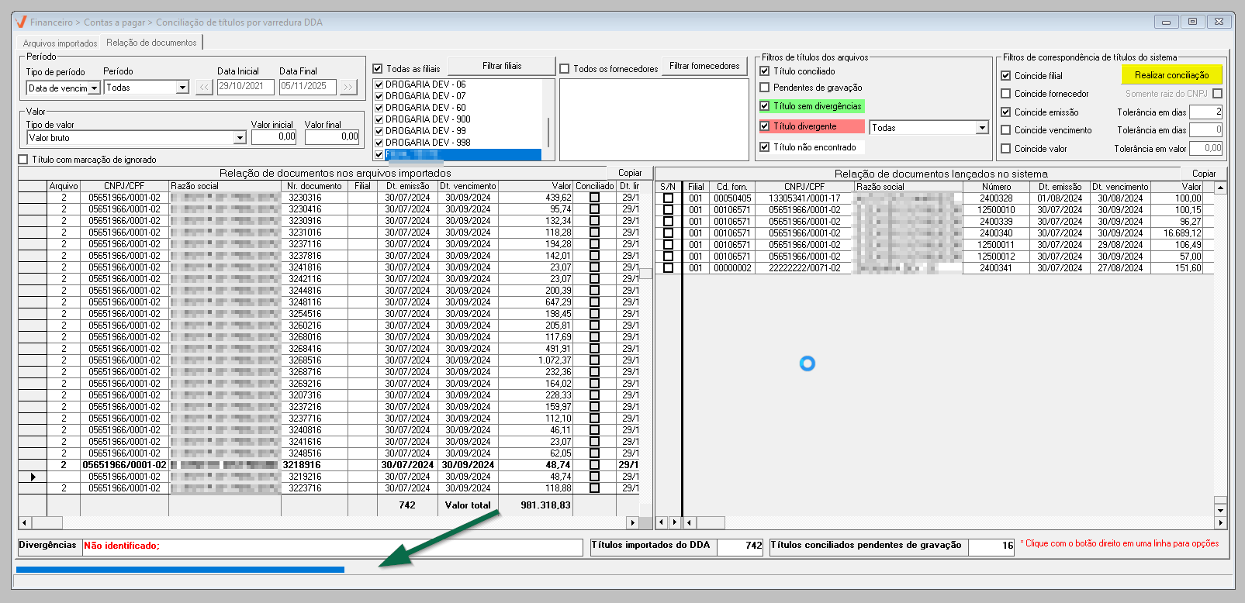Select the Relação de documentos tab
This screenshot has height=603, width=1245.
pyautogui.click(x=151, y=43)
